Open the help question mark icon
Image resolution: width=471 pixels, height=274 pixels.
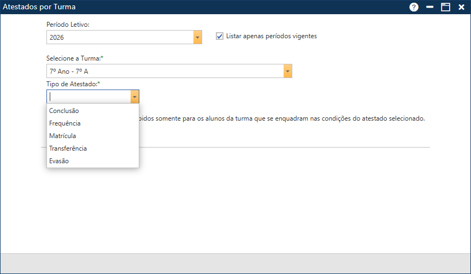tap(414, 7)
